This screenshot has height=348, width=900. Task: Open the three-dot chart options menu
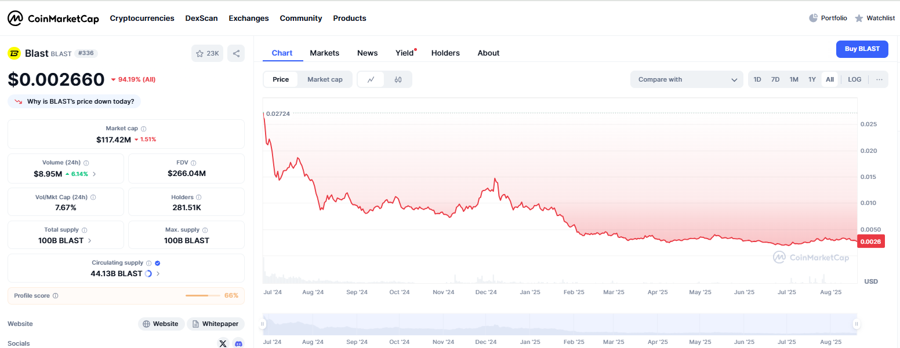tap(879, 79)
